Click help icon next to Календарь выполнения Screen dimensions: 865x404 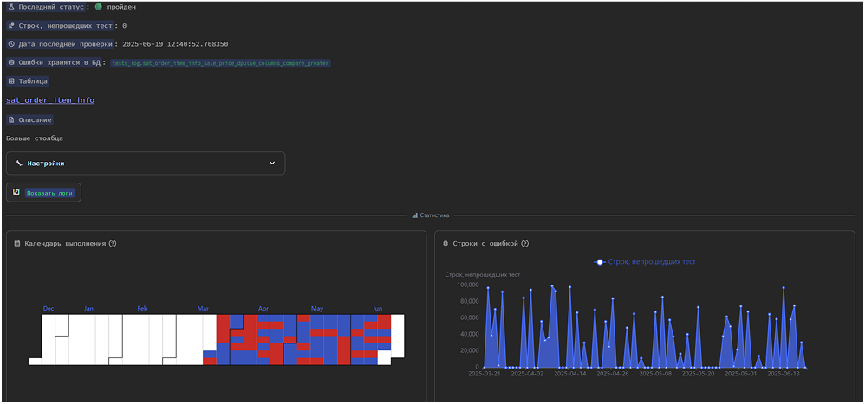pyautogui.click(x=113, y=243)
